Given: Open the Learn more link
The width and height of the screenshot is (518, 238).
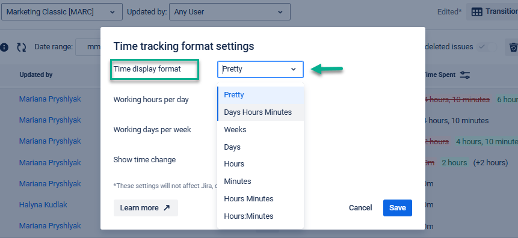Looking at the screenshot, I should pyautogui.click(x=146, y=208).
